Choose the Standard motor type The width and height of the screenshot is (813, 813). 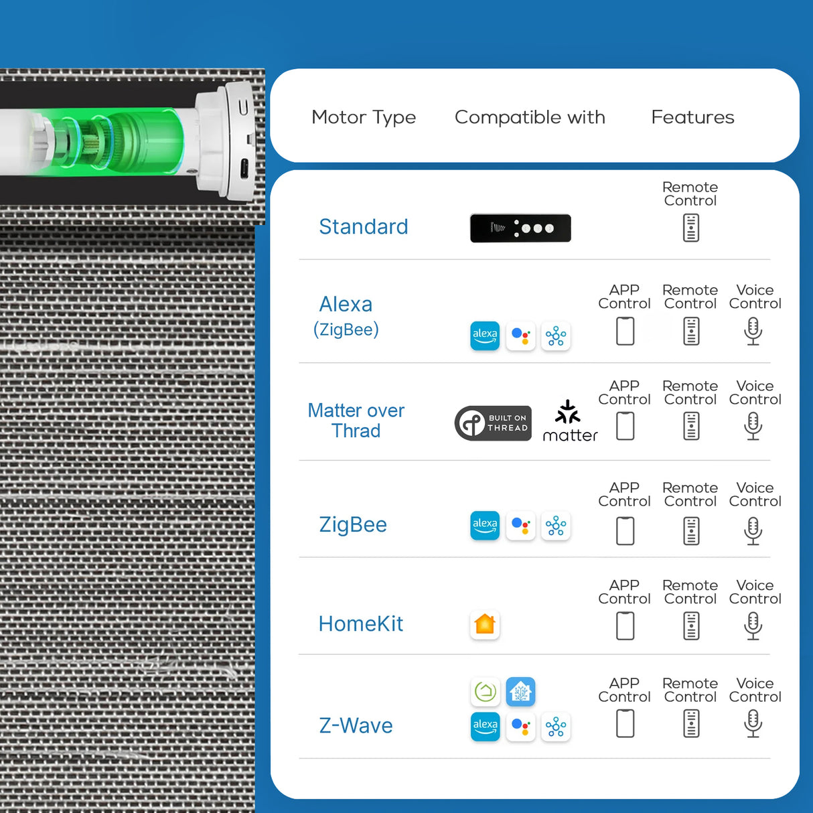click(364, 226)
